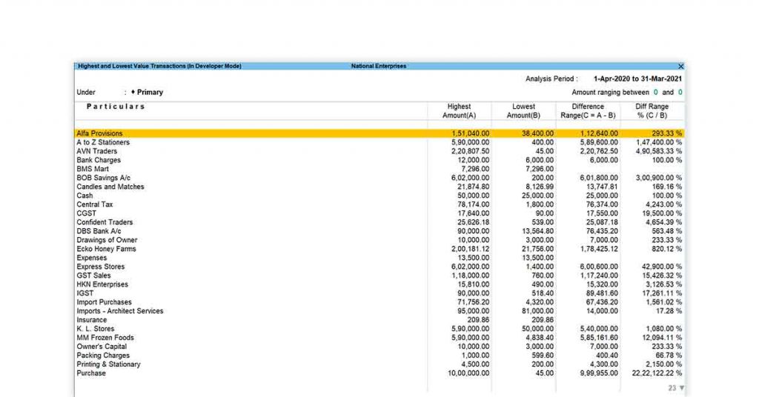Click the Particulars column header

click(x=116, y=107)
